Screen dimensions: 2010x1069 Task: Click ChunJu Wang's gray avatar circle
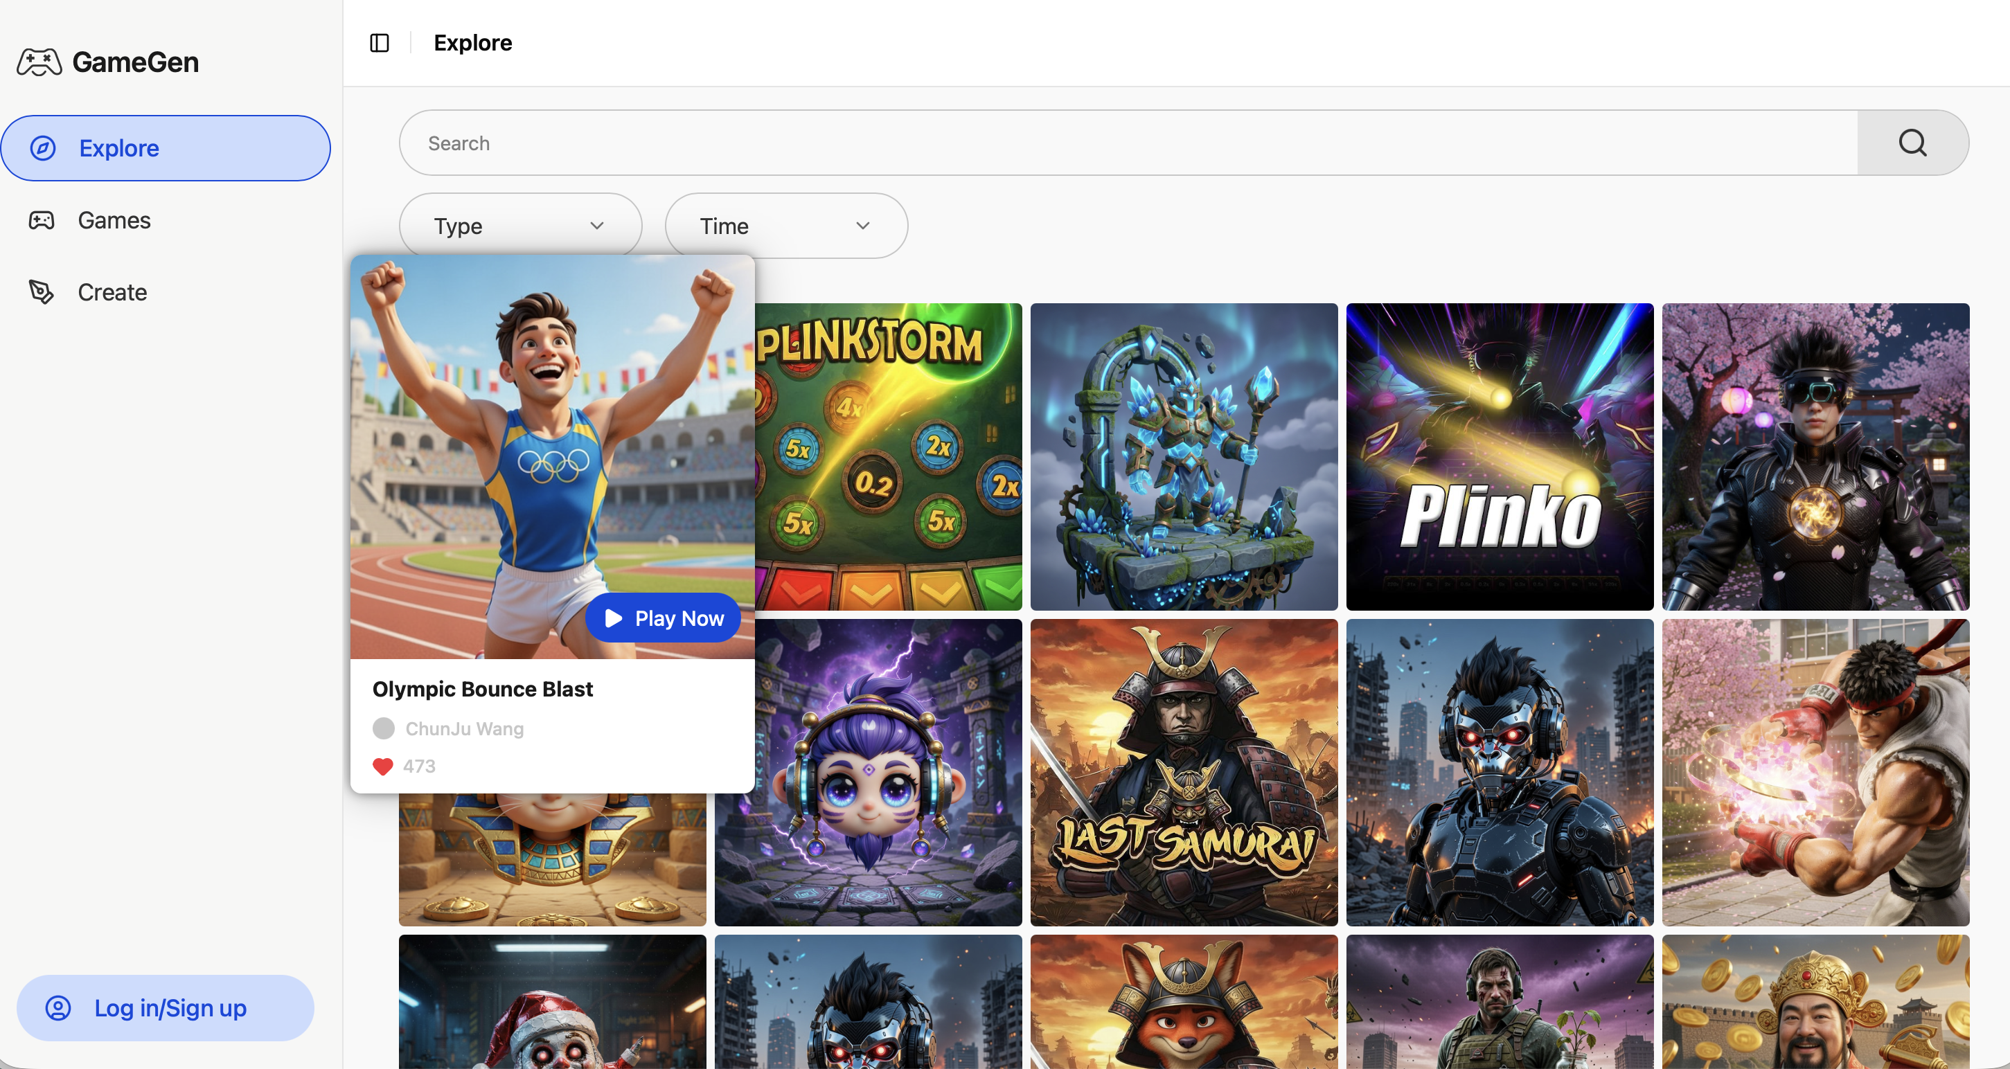pyautogui.click(x=383, y=728)
